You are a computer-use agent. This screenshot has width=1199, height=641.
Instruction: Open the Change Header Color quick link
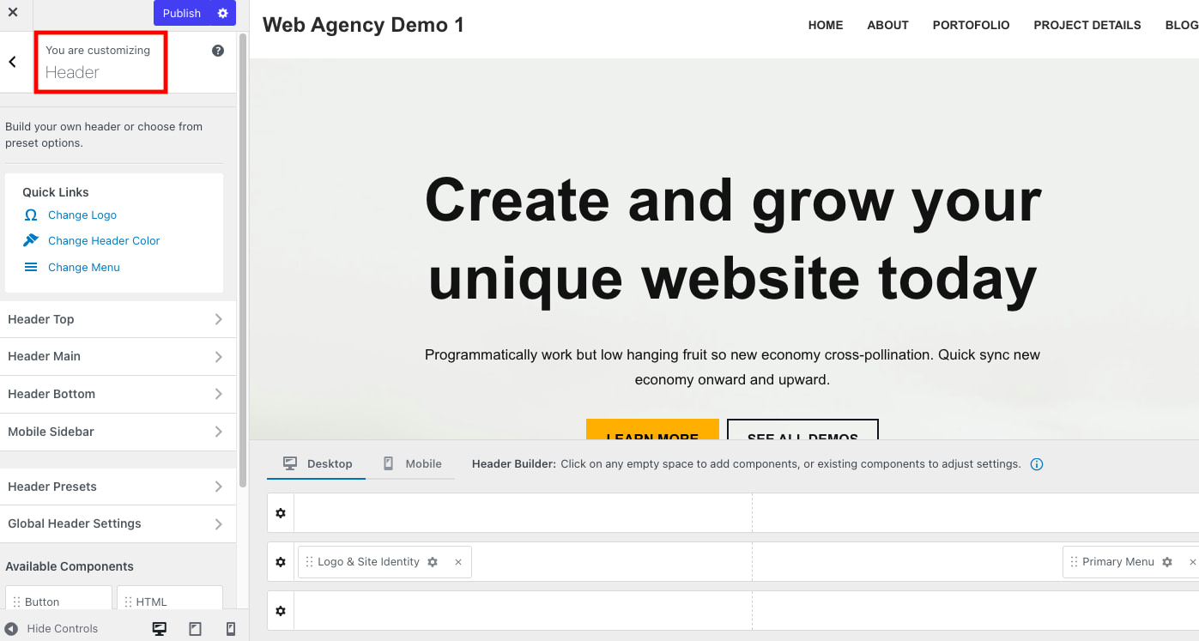[x=104, y=241]
